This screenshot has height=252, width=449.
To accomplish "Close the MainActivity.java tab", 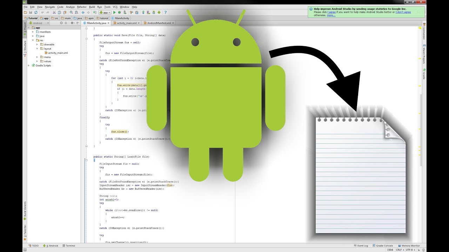I will pyautogui.click(x=108, y=23).
